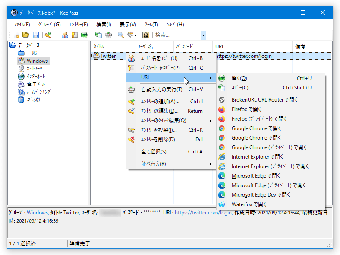Click the Save database floppy icon
Screen dimensions: 340x255
tap(36, 35)
